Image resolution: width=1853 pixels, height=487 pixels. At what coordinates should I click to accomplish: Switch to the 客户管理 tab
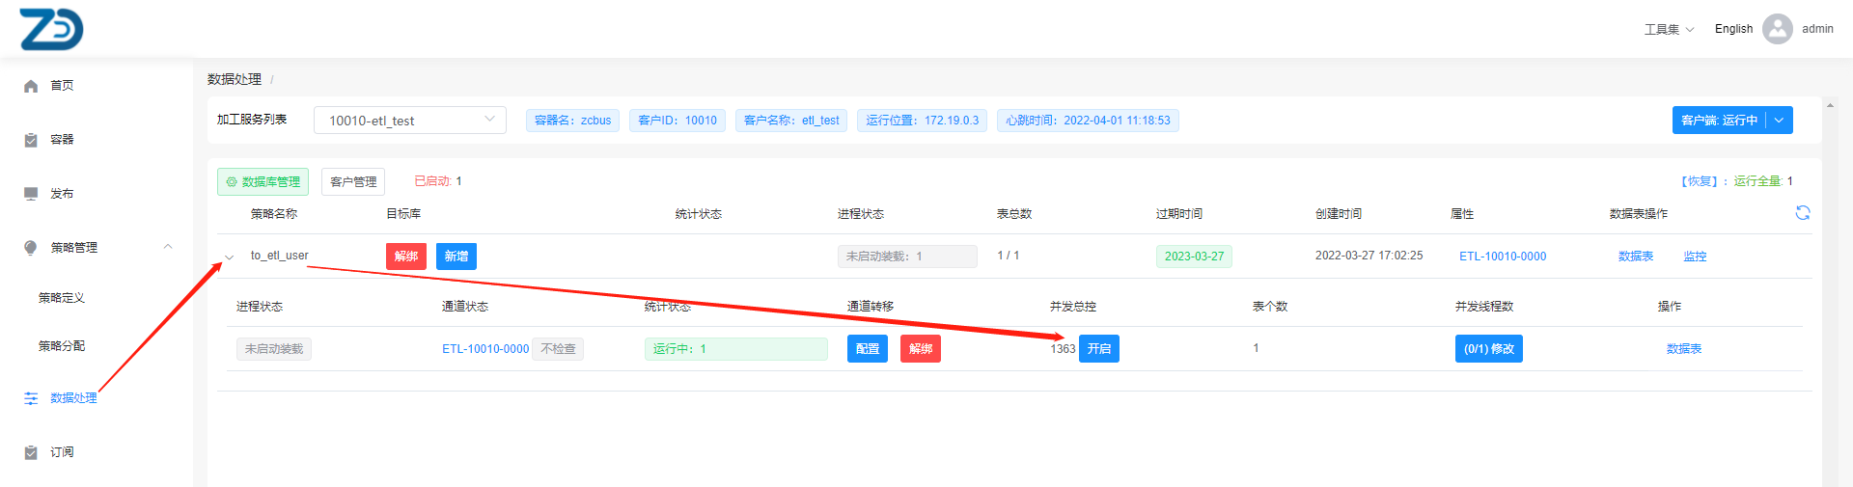[353, 181]
